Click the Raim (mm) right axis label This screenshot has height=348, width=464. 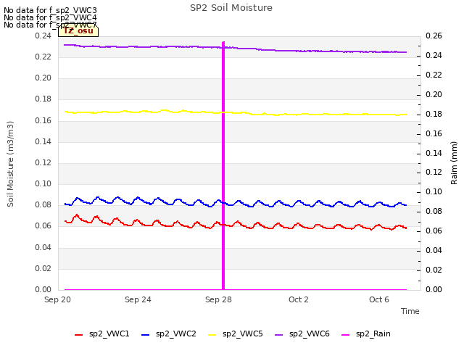point(454,163)
